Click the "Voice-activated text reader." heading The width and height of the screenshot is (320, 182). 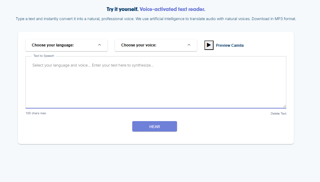click(172, 9)
